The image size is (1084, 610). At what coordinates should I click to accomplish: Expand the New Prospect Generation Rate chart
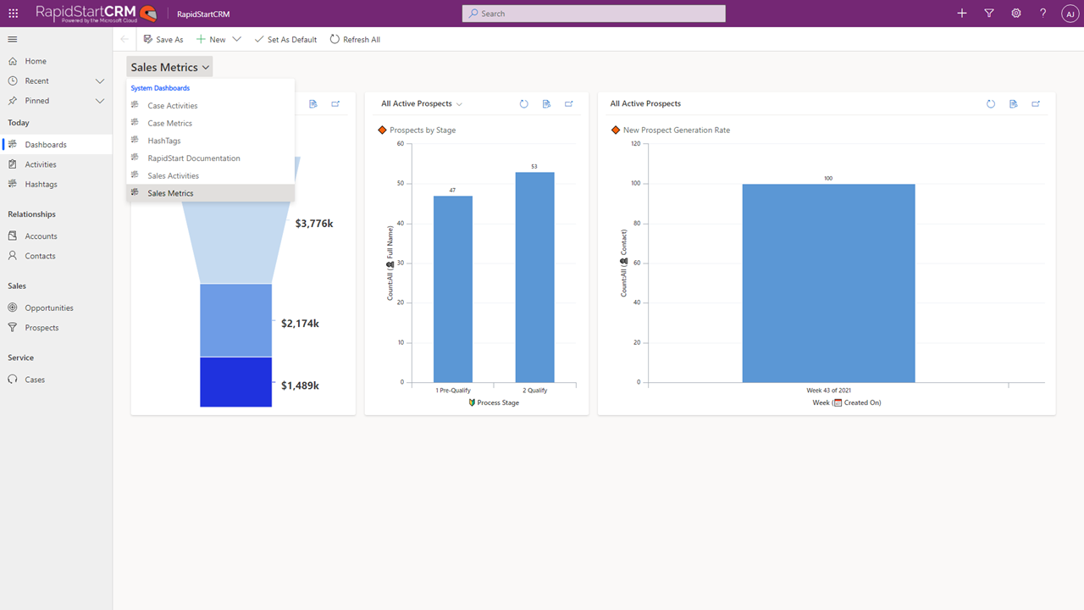click(1035, 103)
